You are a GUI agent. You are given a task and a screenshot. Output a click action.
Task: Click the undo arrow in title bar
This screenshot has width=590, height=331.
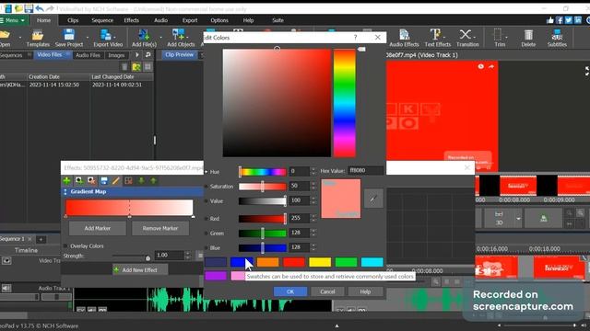(39, 8)
